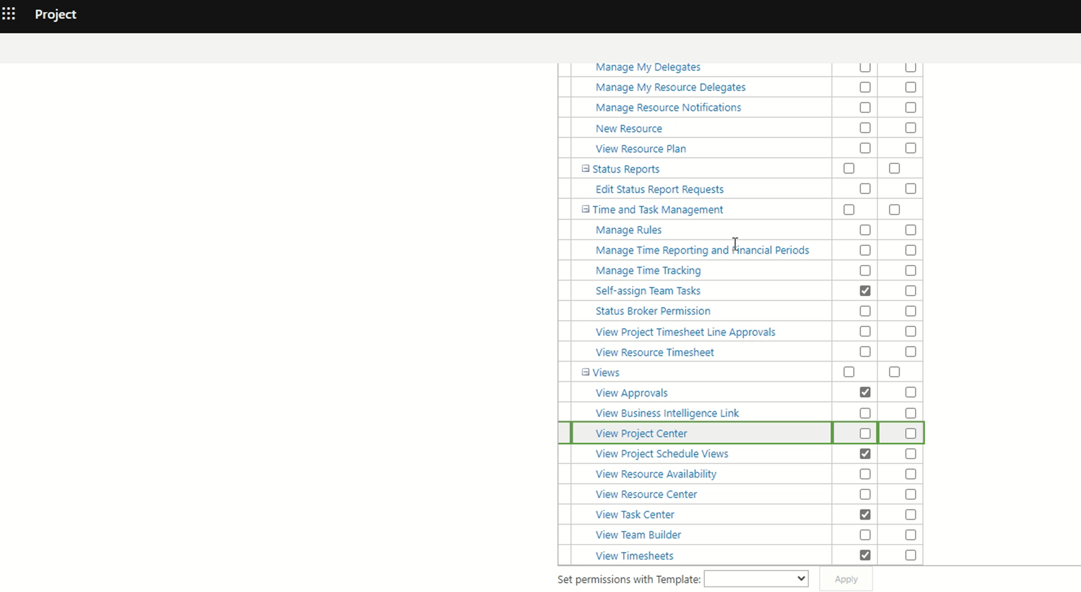Check Deny for Edit Status Report Requests
Image resolution: width=1081 pixels, height=592 pixels.
[x=911, y=189]
